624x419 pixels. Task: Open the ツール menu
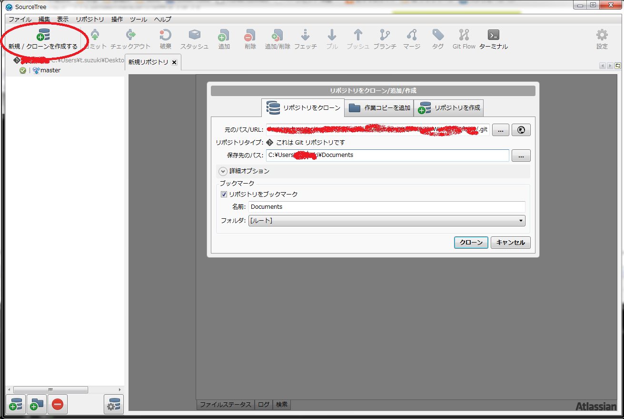pyautogui.click(x=139, y=19)
